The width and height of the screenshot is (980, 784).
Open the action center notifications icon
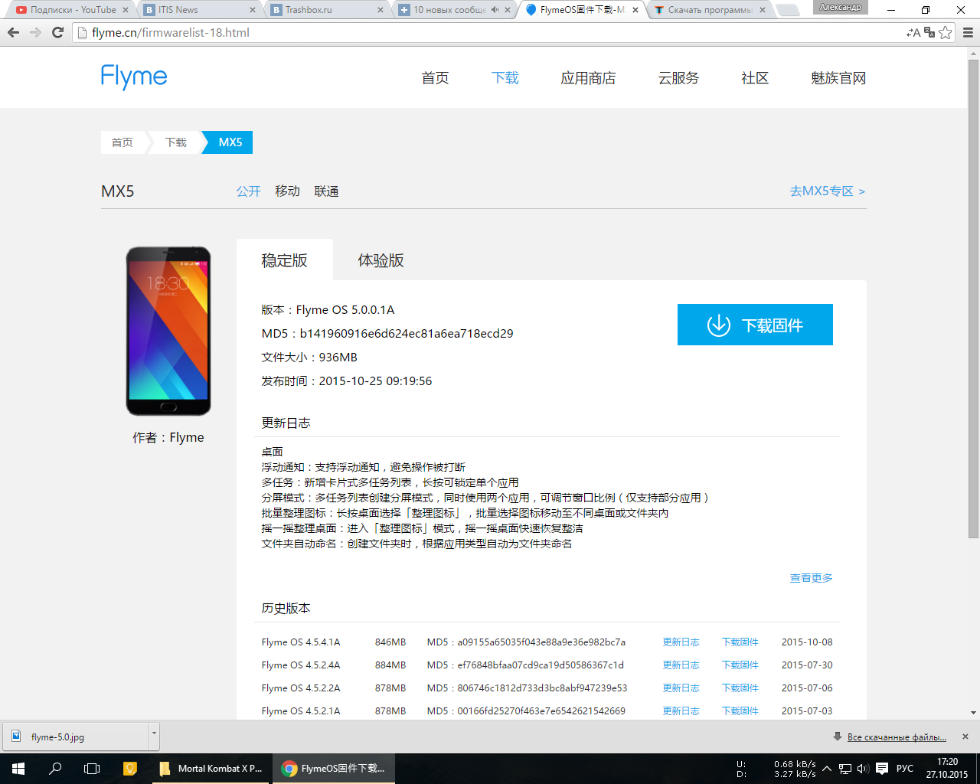tap(882, 769)
